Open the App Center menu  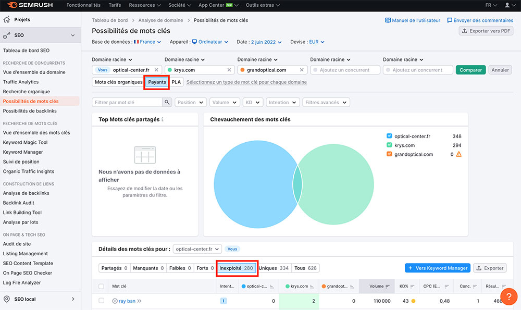pos(218,5)
